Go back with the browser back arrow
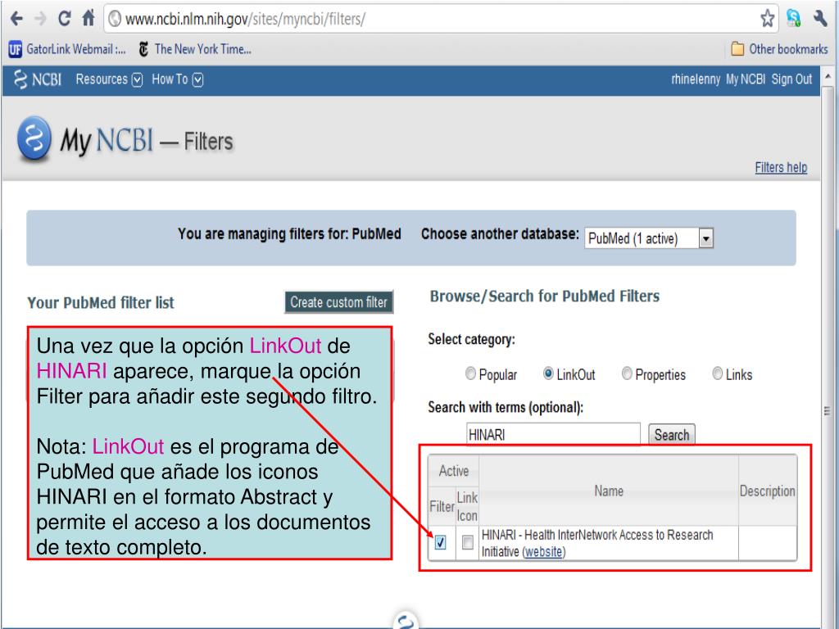The height and width of the screenshot is (629, 839). [x=16, y=20]
